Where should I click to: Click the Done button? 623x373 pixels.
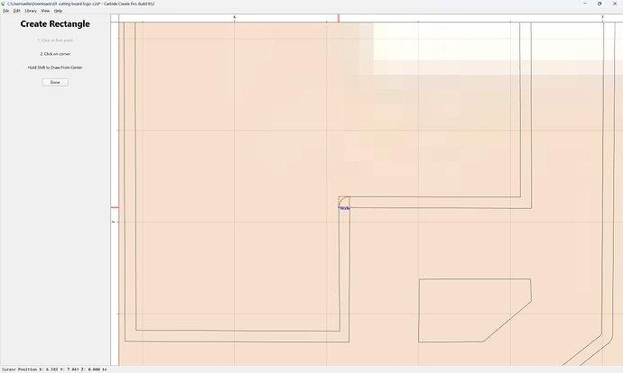point(55,83)
